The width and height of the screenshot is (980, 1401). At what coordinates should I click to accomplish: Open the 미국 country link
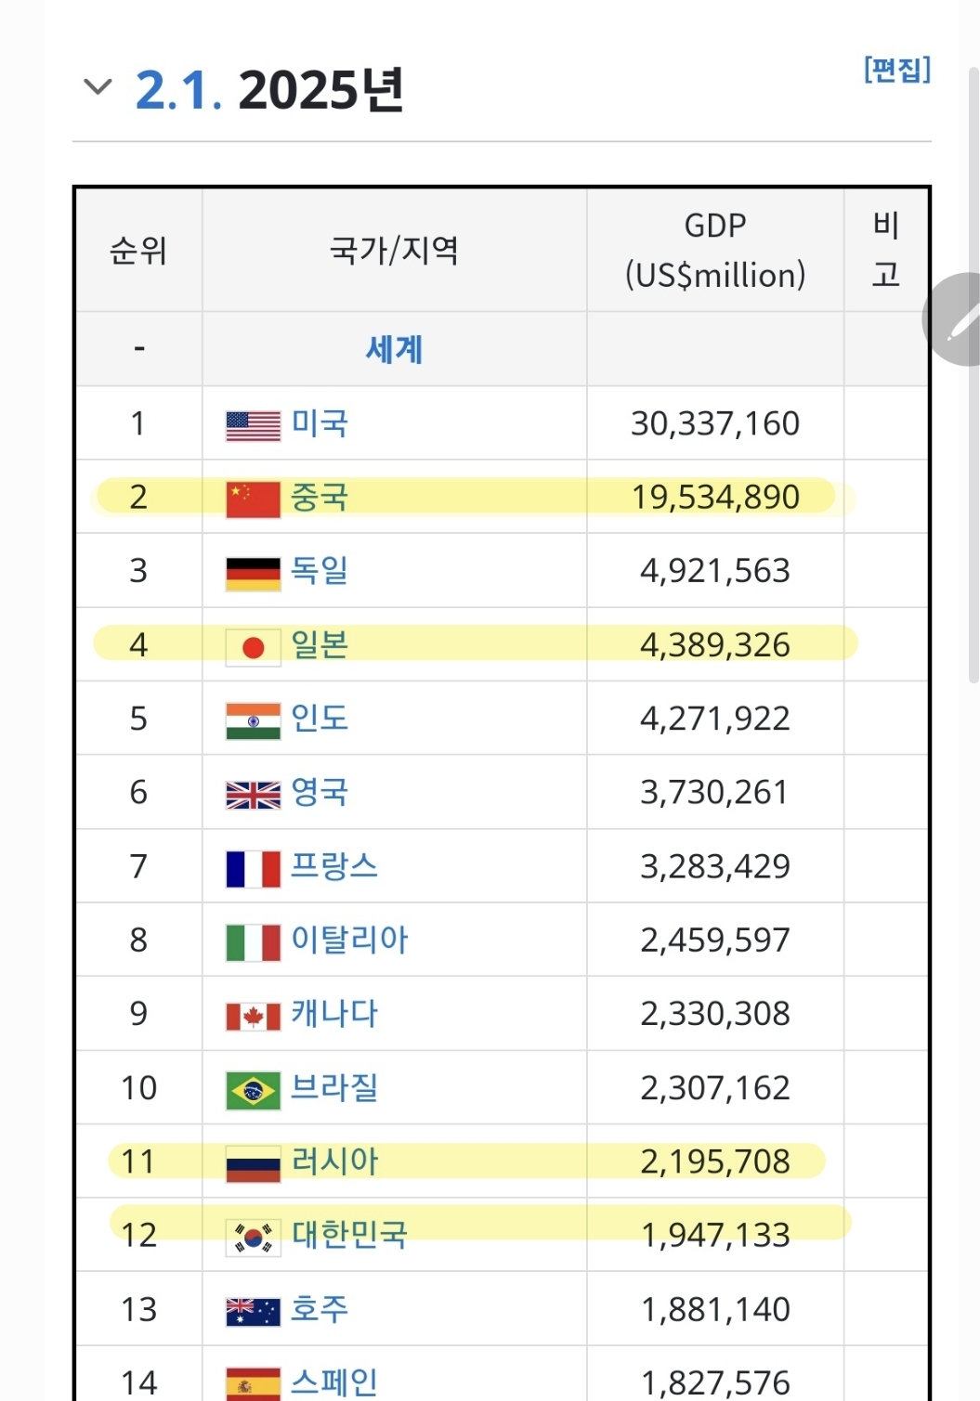coord(320,423)
